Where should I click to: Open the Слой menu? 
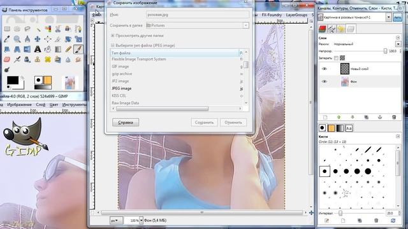[x=41, y=104]
